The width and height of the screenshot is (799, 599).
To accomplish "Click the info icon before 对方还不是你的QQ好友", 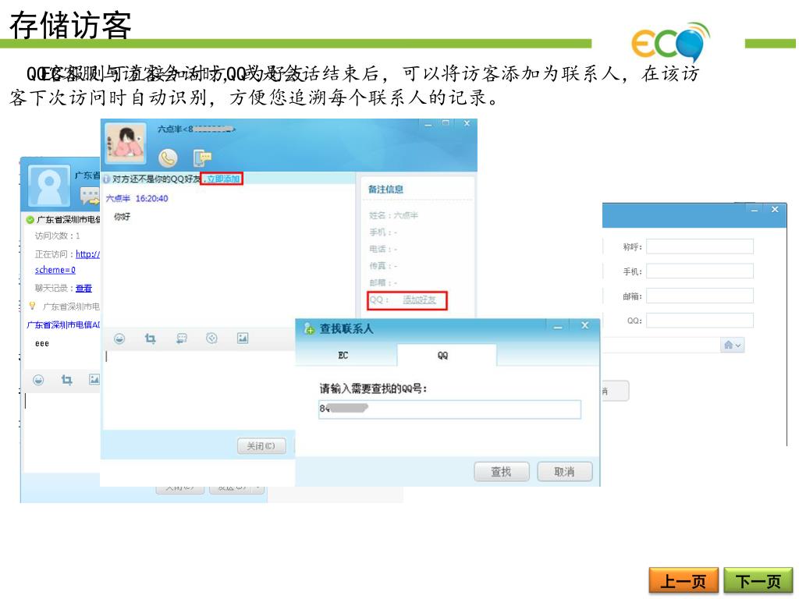I will [x=106, y=179].
